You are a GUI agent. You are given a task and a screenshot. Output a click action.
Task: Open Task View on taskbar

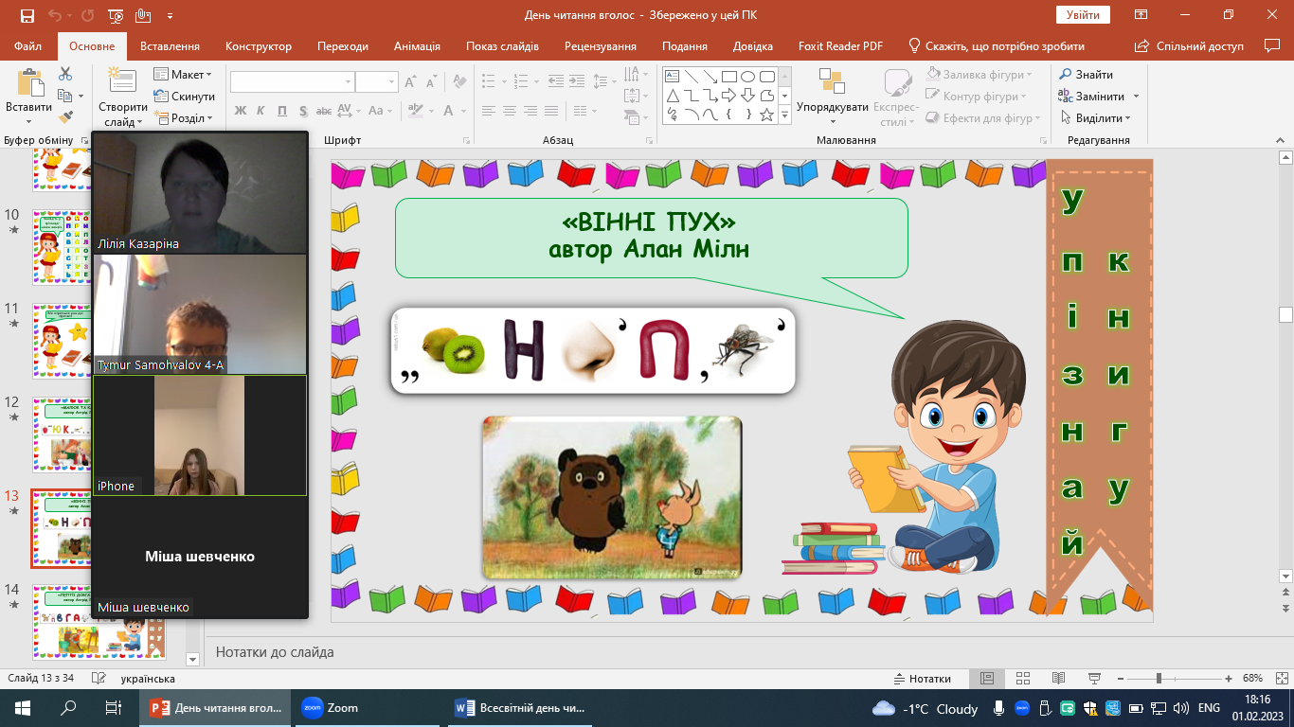[113, 708]
